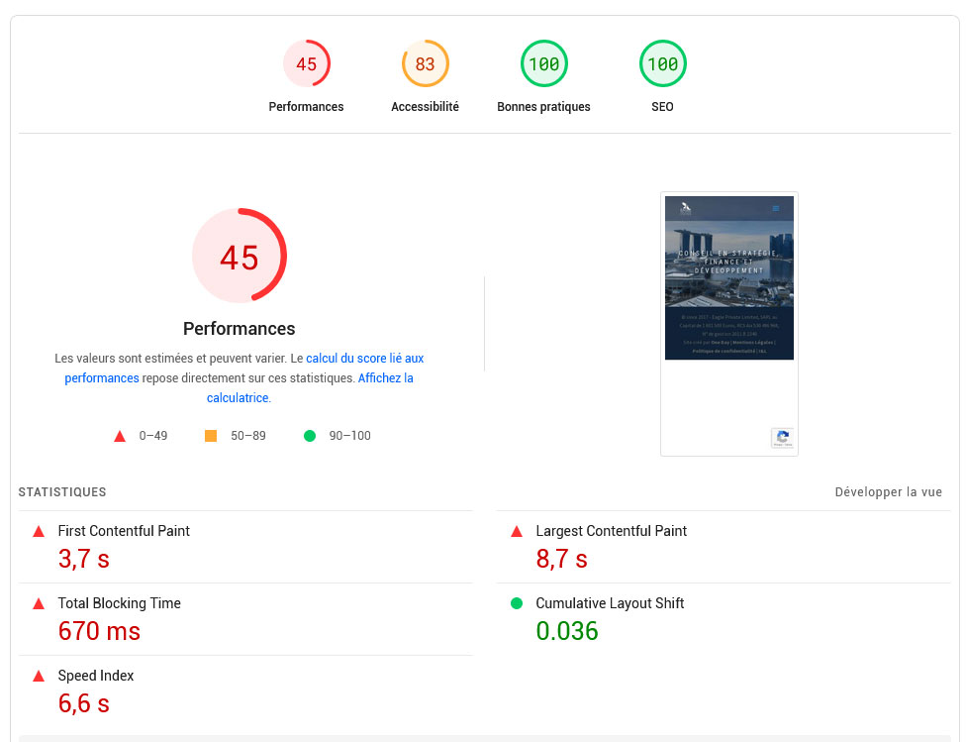Click the Accessibilité category label

(425, 107)
